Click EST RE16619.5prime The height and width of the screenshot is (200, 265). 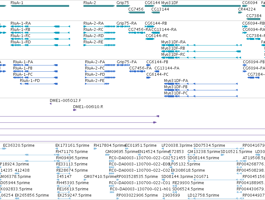click(64, 193)
